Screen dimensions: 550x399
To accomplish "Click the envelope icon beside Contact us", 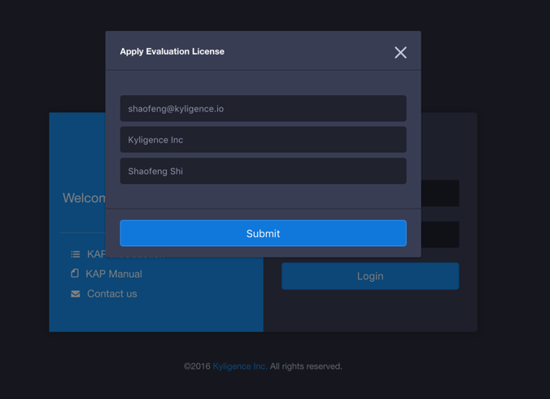I will [x=76, y=294].
